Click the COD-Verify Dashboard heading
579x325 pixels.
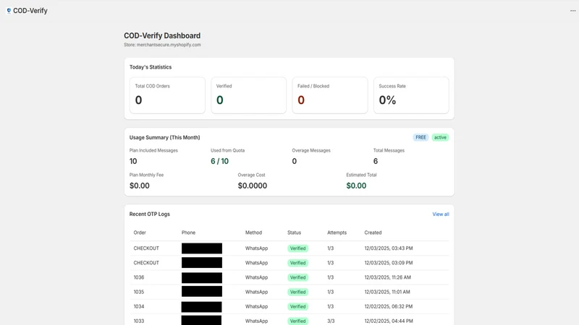click(x=162, y=35)
